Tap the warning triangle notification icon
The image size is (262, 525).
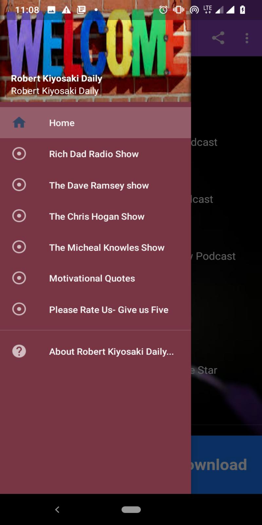66,10
